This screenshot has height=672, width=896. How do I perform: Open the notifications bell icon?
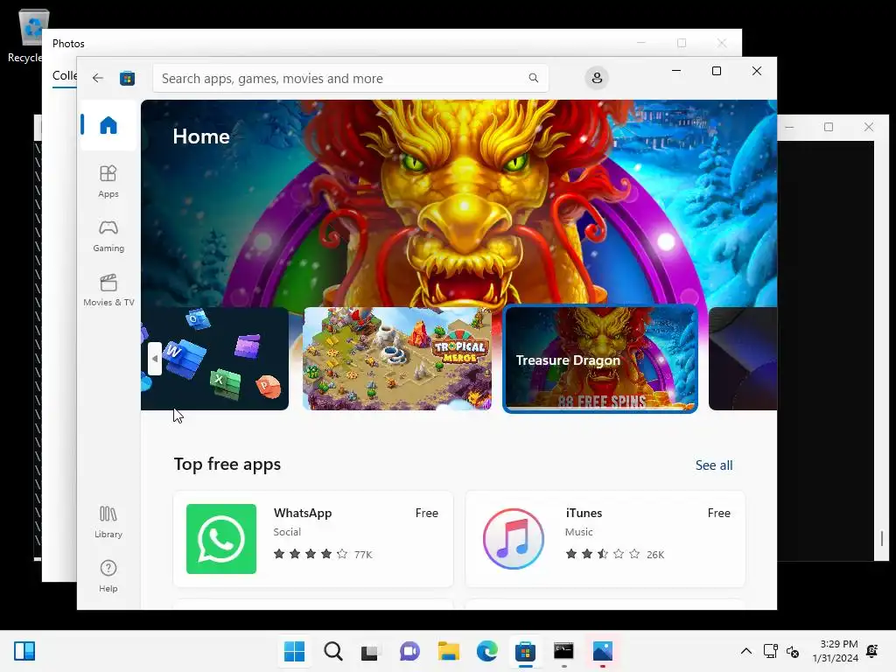[872, 651]
